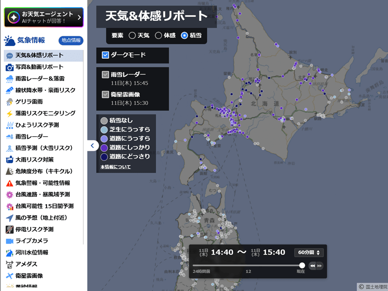Screen dimensions: 388x291
Task: Click the 地点情報 button
Action: (x=70, y=41)
